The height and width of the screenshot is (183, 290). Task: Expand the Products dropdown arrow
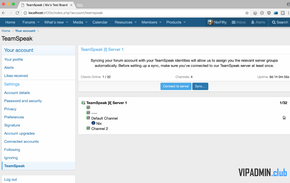pyautogui.click(x=185, y=22)
